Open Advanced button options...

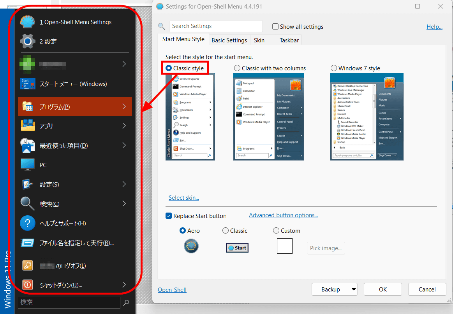[283, 215]
